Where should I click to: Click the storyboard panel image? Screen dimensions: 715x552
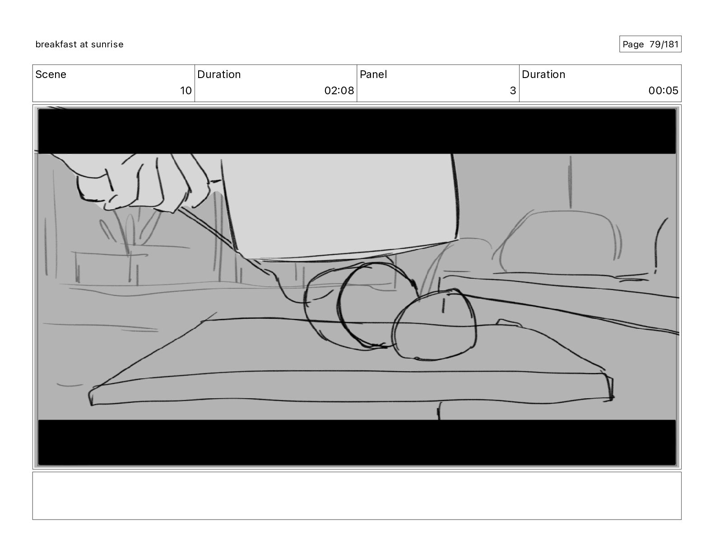(x=357, y=287)
